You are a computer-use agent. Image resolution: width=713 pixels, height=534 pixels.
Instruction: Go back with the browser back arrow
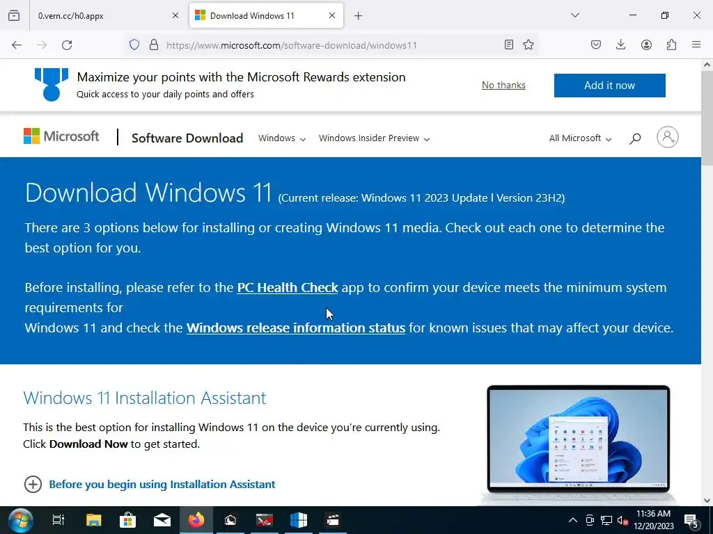click(17, 45)
